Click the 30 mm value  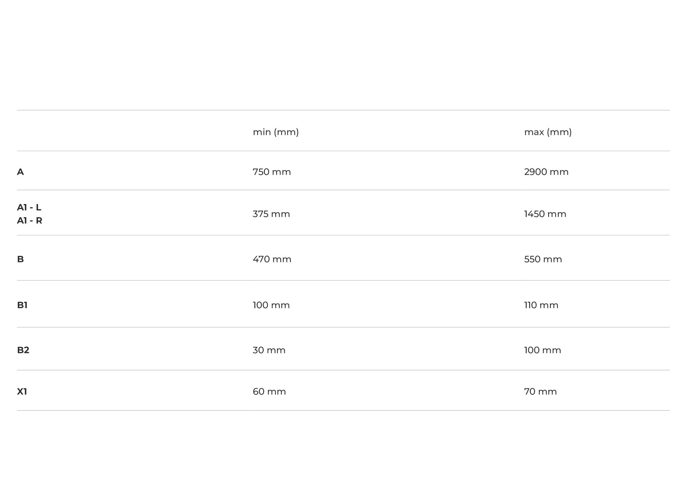click(269, 350)
